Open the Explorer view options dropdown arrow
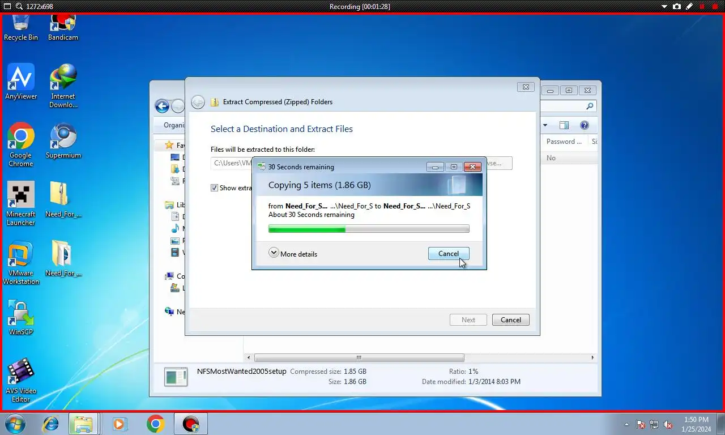 click(x=545, y=125)
